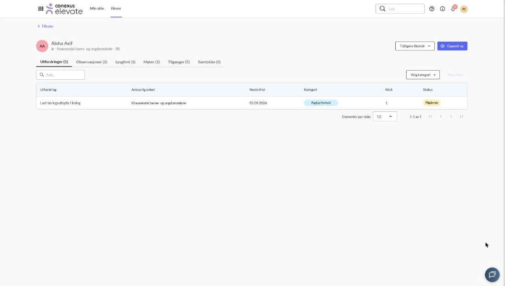
Task: Open the PC user profile avatar
Action: [464, 9]
